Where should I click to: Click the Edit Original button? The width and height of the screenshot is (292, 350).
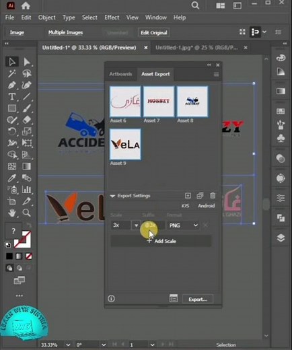(x=154, y=33)
